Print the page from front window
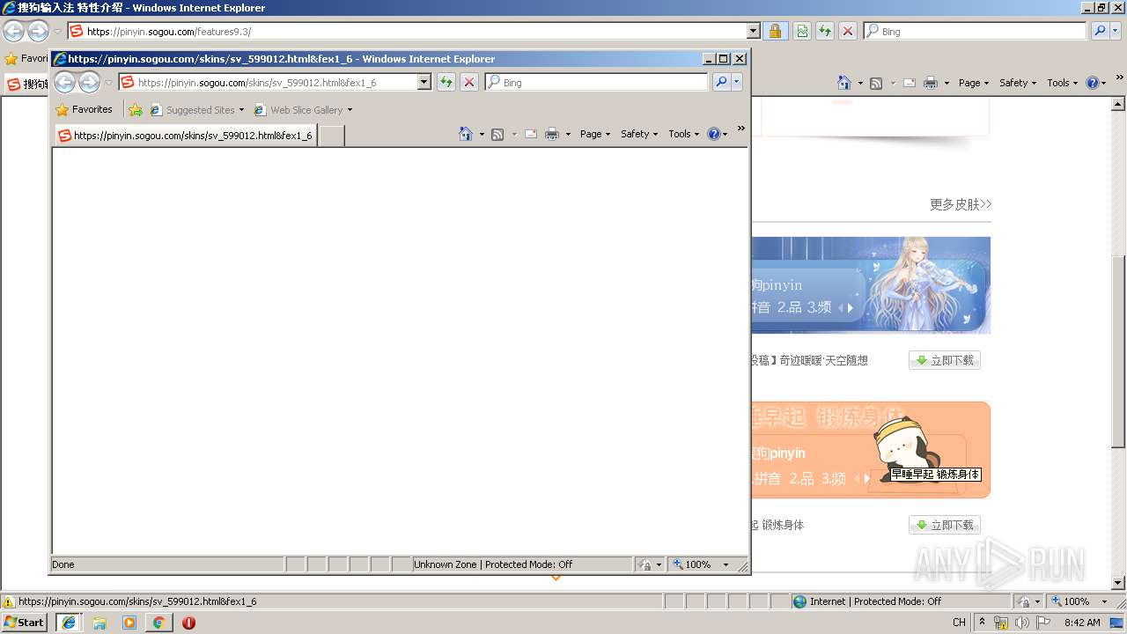Viewport: 1127px width, 634px height. tap(552, 134)
